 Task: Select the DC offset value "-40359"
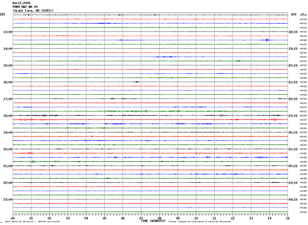pyautogui.click(x=303, y=191)
